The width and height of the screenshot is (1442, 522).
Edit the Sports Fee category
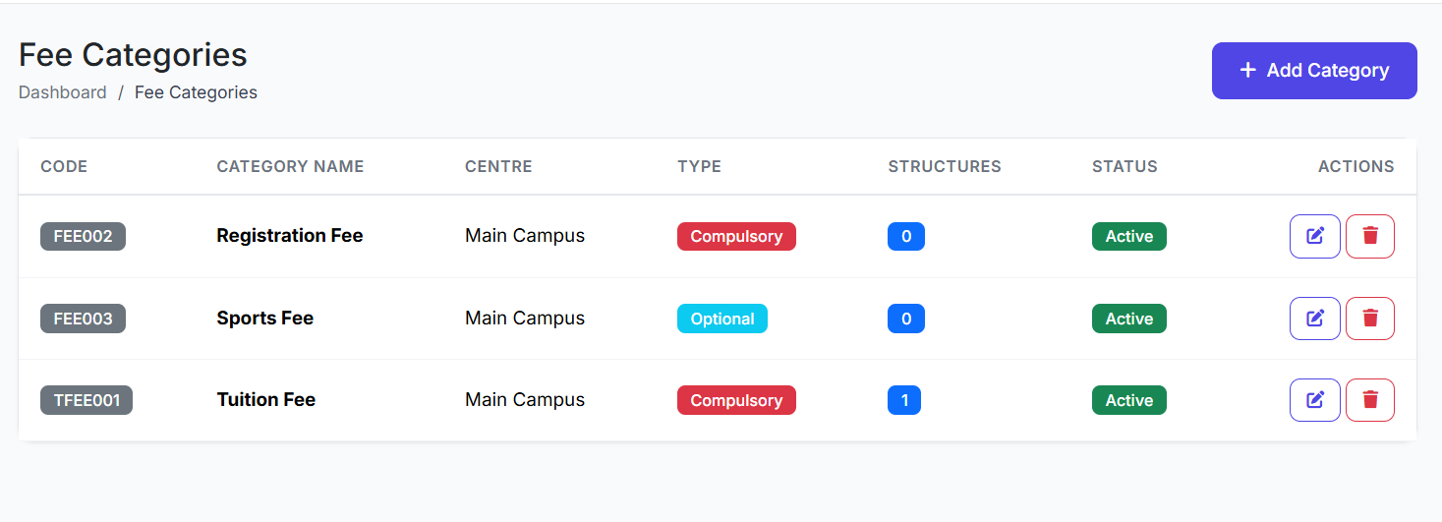[x=1314, y=319]
